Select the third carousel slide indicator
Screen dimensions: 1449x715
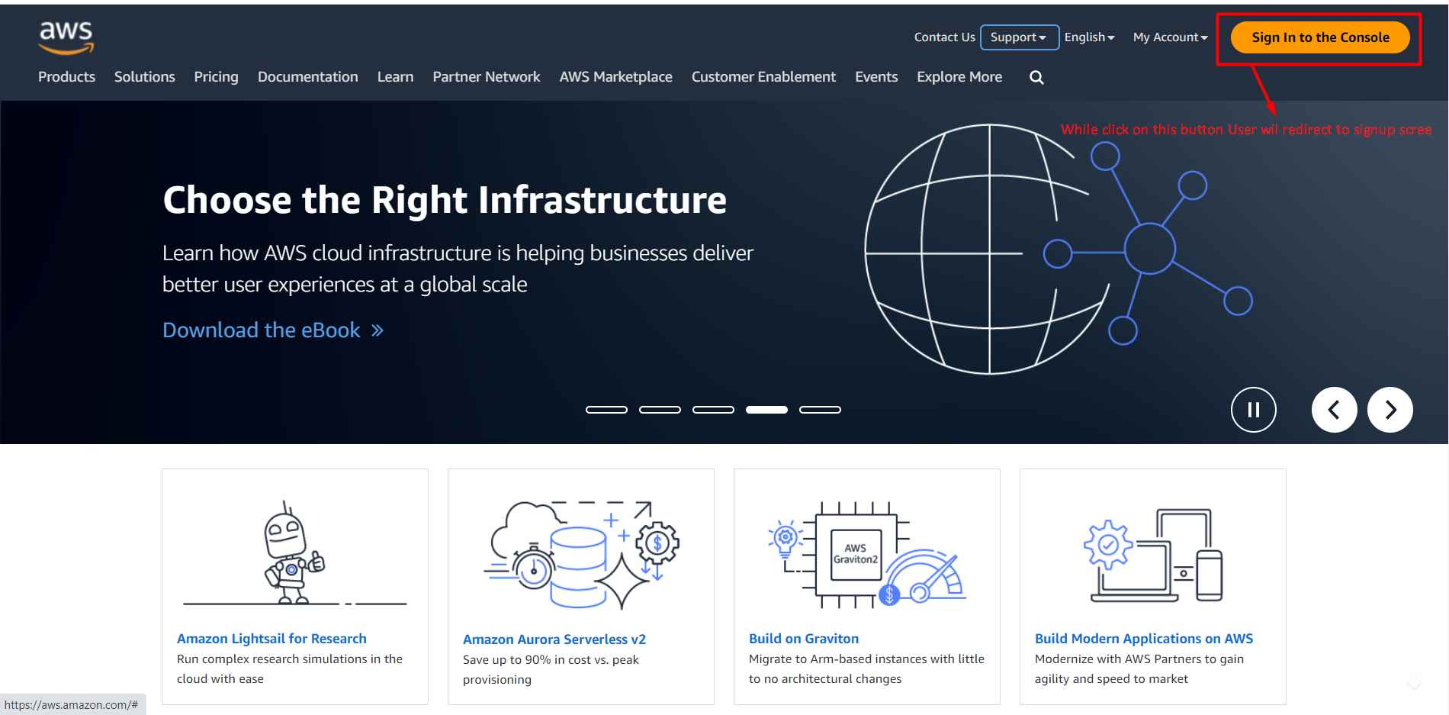click(713, 410)
